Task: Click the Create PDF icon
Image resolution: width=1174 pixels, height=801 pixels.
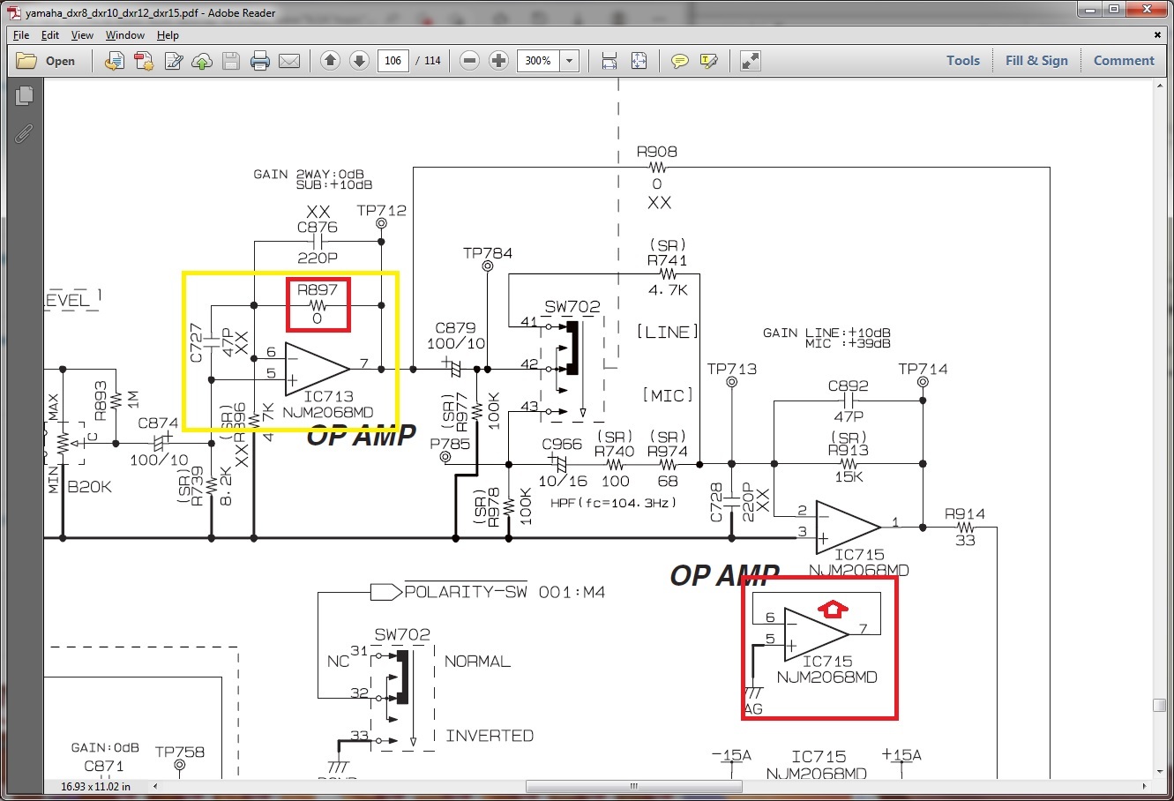Action: 144,61
